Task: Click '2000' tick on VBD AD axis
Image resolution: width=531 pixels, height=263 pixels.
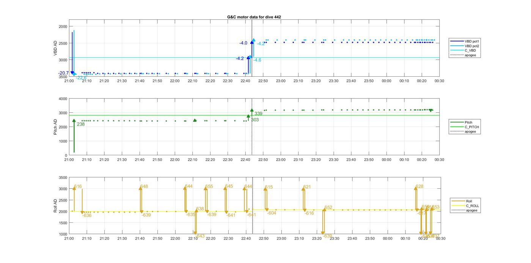Action: pyautogui.click(x=63, y=27)
